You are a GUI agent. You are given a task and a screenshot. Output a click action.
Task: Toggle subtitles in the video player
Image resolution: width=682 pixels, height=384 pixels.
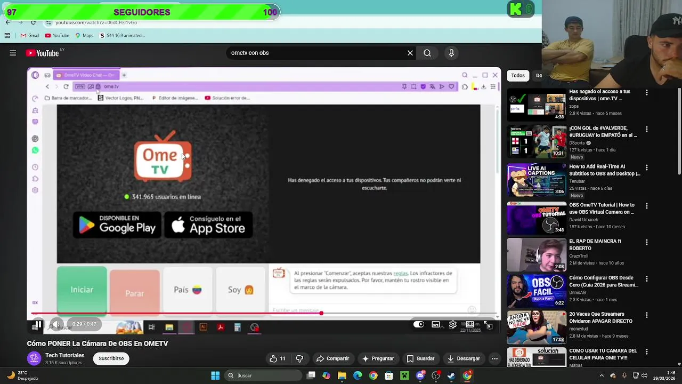[436, 324]
